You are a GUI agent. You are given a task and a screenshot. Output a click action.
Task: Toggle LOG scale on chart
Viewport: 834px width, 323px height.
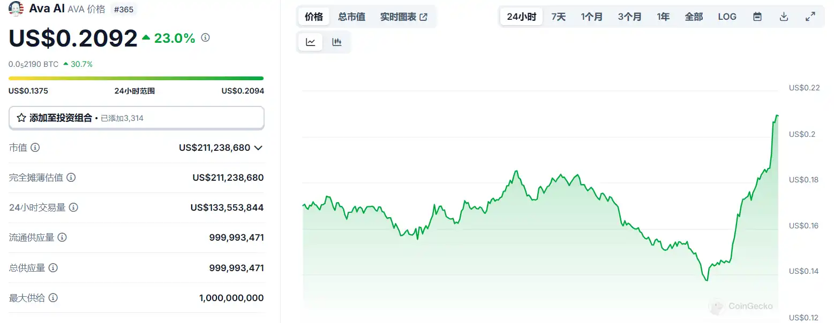[x=727, y=17]
